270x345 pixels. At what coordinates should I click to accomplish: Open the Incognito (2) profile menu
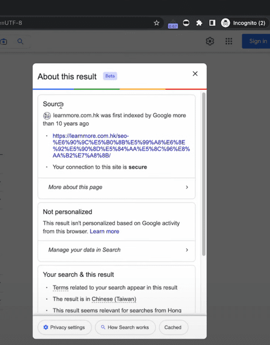244,23
